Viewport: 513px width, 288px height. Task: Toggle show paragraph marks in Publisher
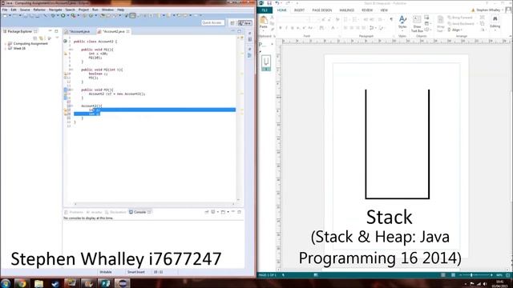pyautogui.click(x=391, y=19)
